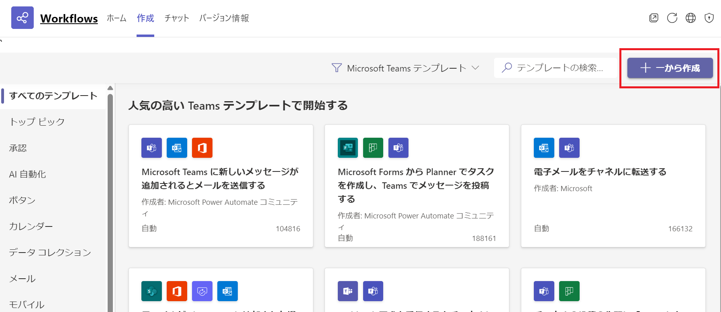Click second Teams icon in bottom middle card

tap(373, 291)
